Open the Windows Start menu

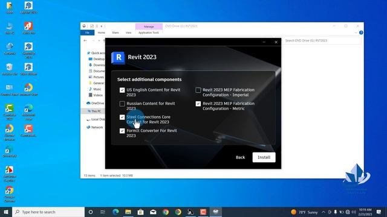[x=6, y=212]
